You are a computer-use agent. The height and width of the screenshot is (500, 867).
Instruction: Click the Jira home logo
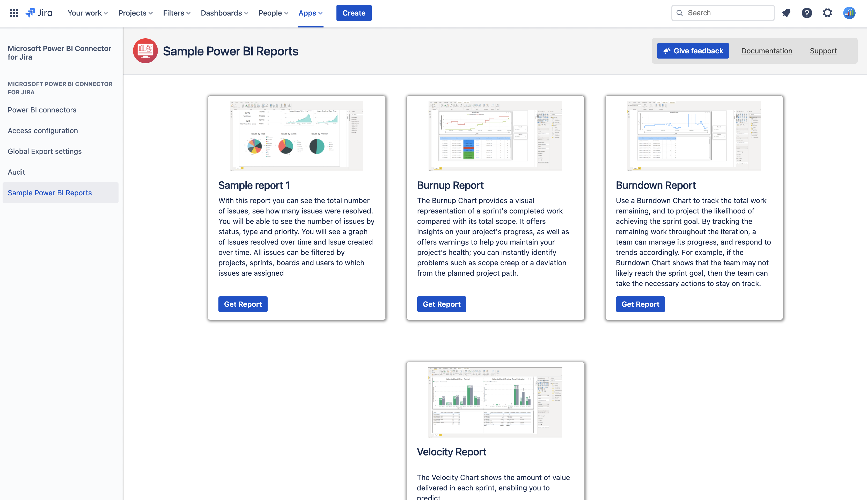pos(39,12)
